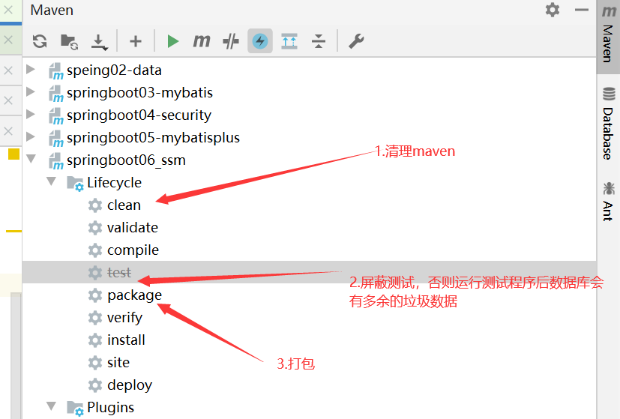This screenshot has width=620, height=419.
Task: Select validate lifecycle goal
Action: [133, 228]
